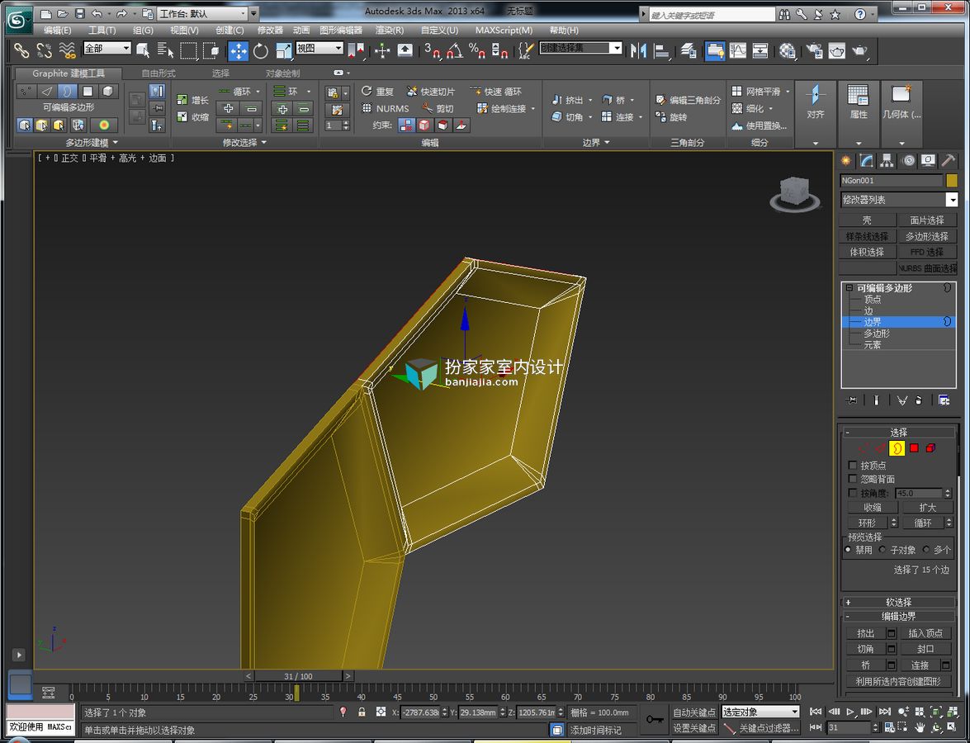Select the Move transform tool
The width and height of the screenshot is (970, 743).
point(239,50)
